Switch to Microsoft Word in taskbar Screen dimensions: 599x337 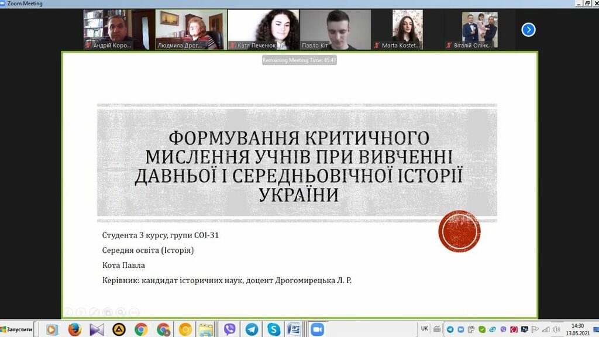[x=295, y=329]
